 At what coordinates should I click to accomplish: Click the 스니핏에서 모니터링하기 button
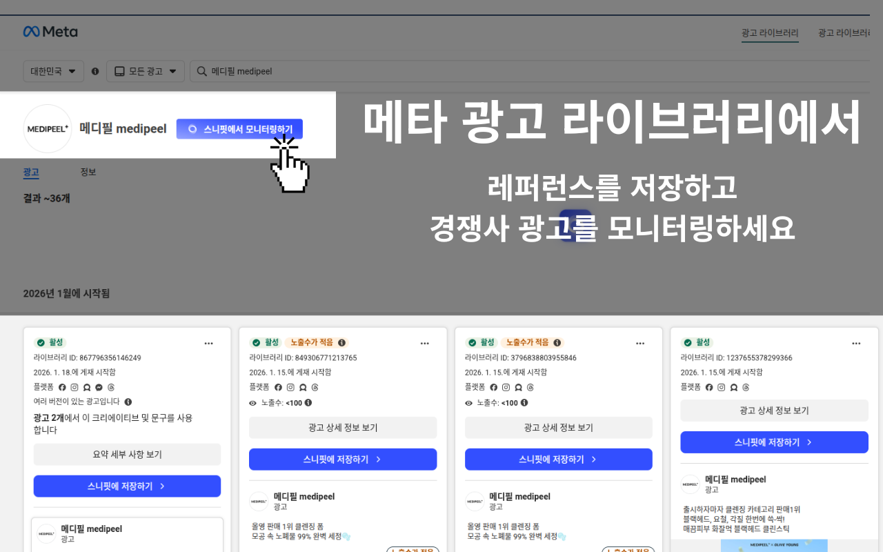pos(239,129)
